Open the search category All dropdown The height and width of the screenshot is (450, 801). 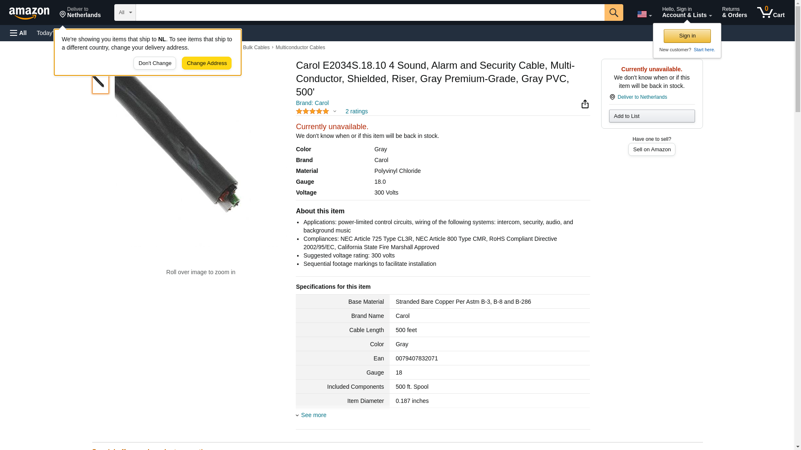click(x=125, y=12)
